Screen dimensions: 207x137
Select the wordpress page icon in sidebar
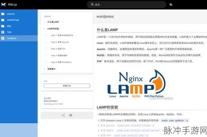(x=3, y=38)
